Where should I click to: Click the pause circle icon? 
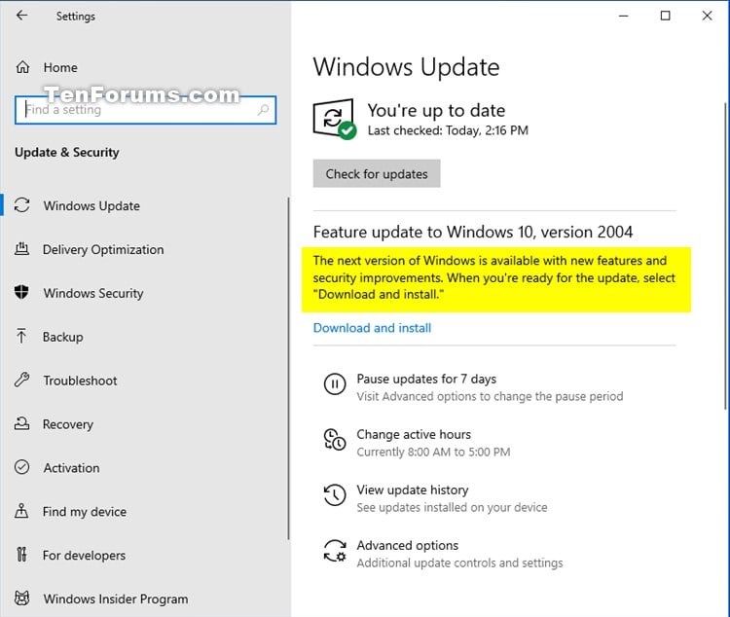tap(334, 384)
